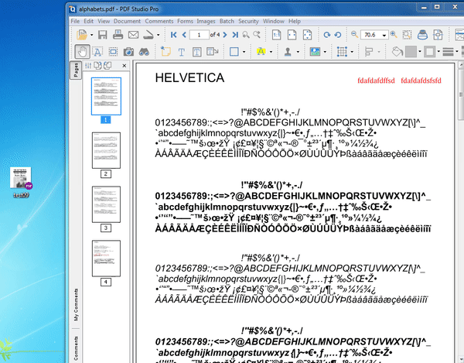Save the document with the floppy disk icon
The image size is (464, 363).
(102, 35)
